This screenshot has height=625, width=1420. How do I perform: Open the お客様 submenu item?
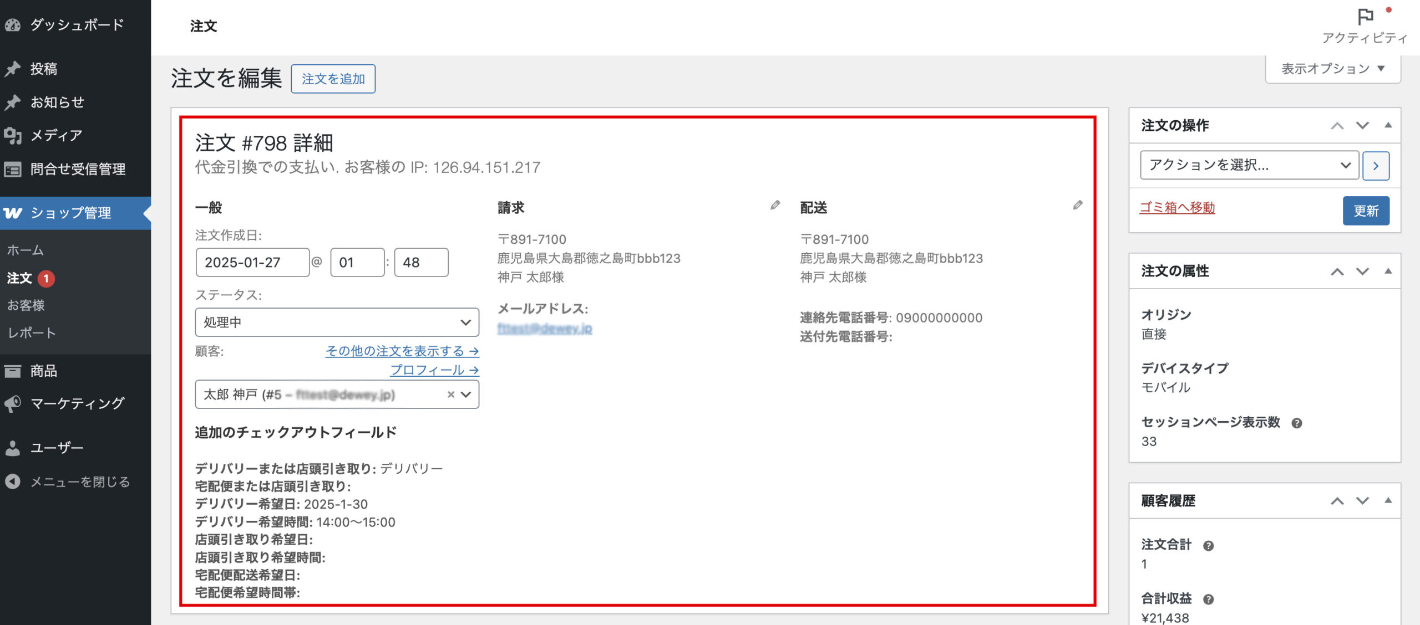[26, 305]
